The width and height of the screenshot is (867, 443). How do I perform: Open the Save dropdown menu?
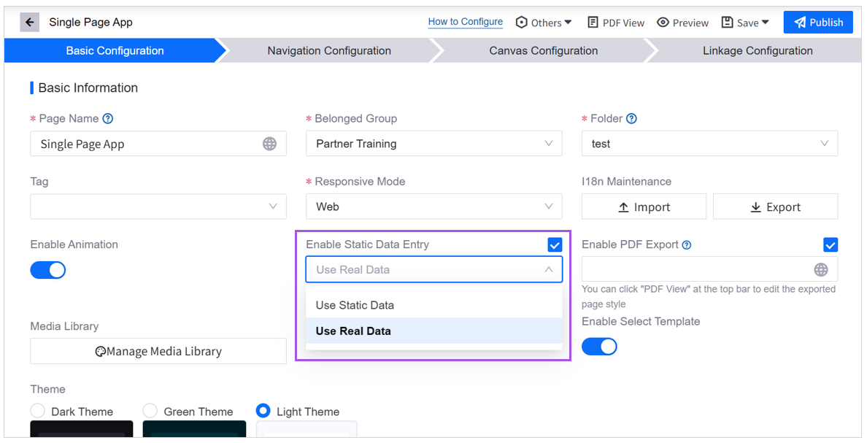click(745, 23)
